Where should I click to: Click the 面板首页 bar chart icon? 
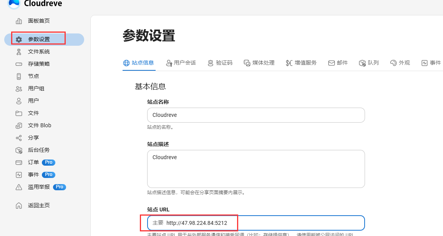(19, 21)
